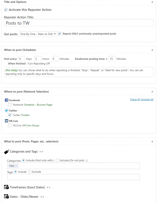
Task: Collapse the Where to post panel arrow
Action: [152, 92]
